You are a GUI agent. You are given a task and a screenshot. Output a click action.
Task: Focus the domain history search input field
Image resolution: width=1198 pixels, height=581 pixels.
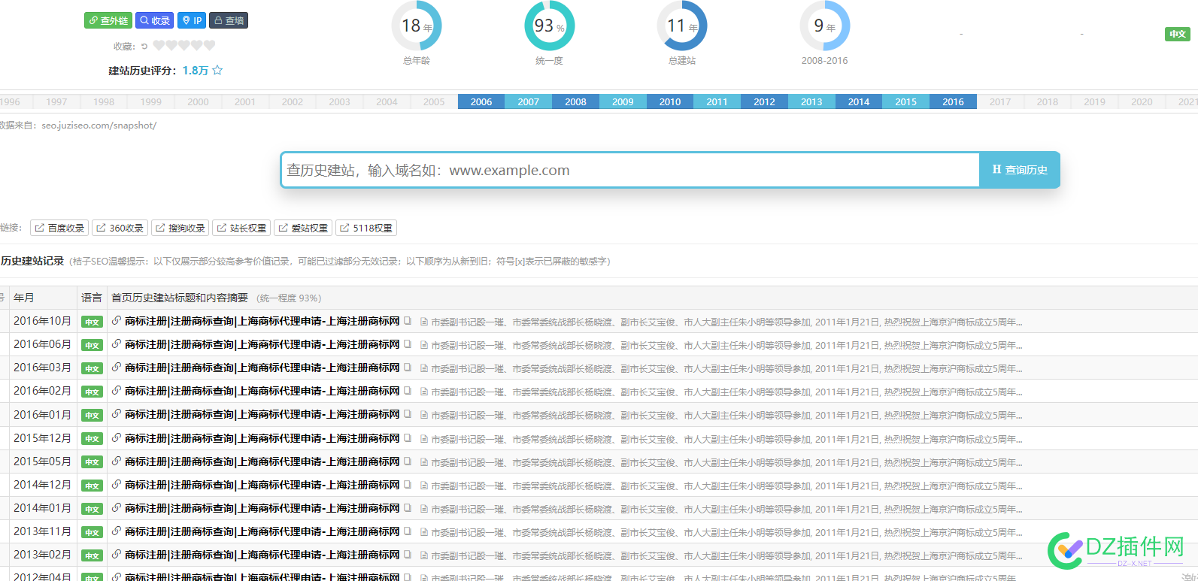coord(630,170)
